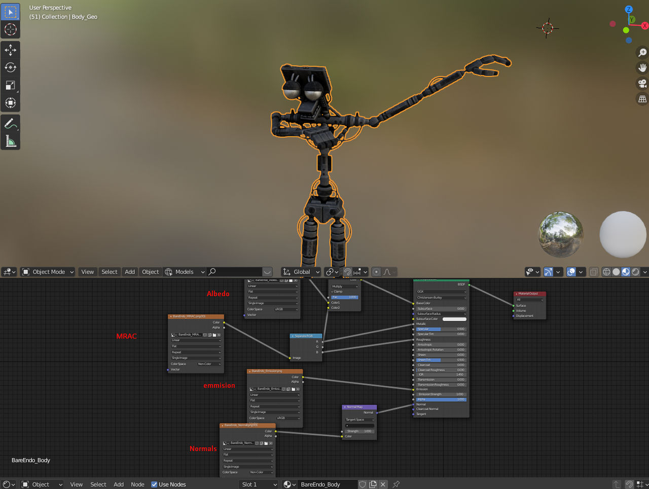The height and width of the screenshot is (489, 649).
Task: Toggle the Proportional Editing button
Action: click(376, 272)
